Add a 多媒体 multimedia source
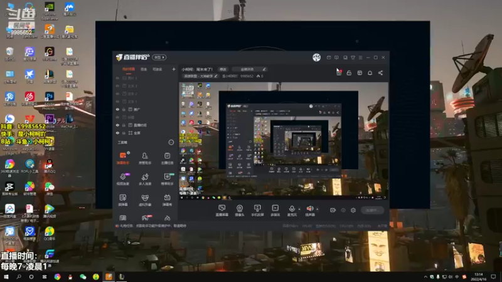This screenshot has height=282, width=502. (x=275, y=211)
